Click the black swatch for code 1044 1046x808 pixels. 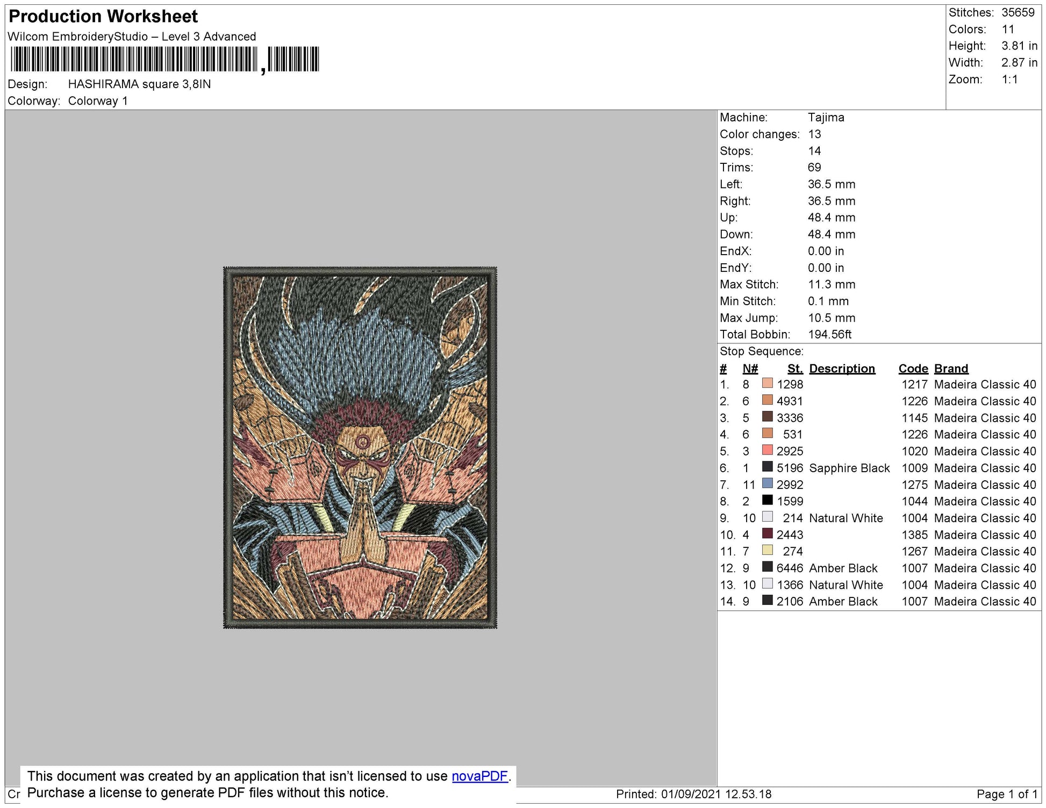(x=767, y=500)
